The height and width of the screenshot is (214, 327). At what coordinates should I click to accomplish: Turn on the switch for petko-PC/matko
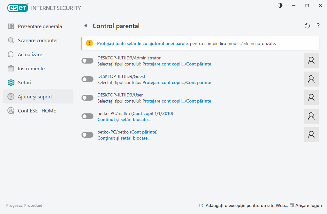[87, 116]
